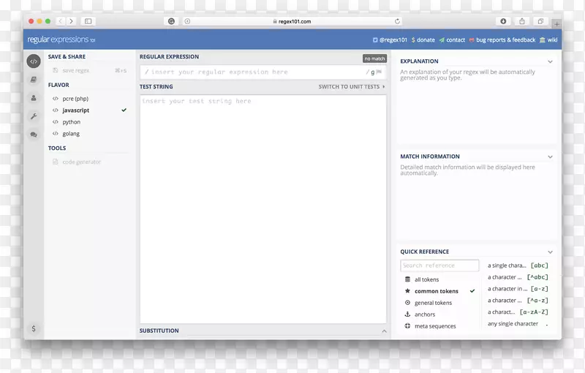Open the chat bubbles icon in sidebar
Image resolution: width=585 pixels, height=373 pixels.
(34, 135)
